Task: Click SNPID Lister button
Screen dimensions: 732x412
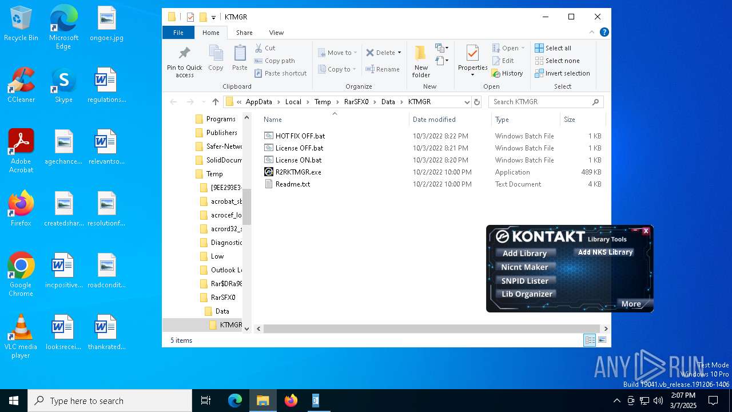Action: click(525, 281)
